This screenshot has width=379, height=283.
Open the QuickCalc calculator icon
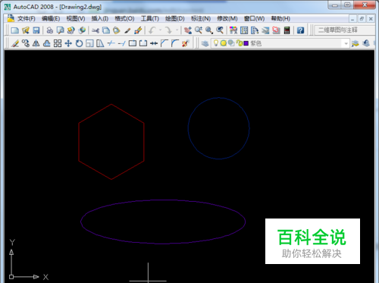pos(287,30)
